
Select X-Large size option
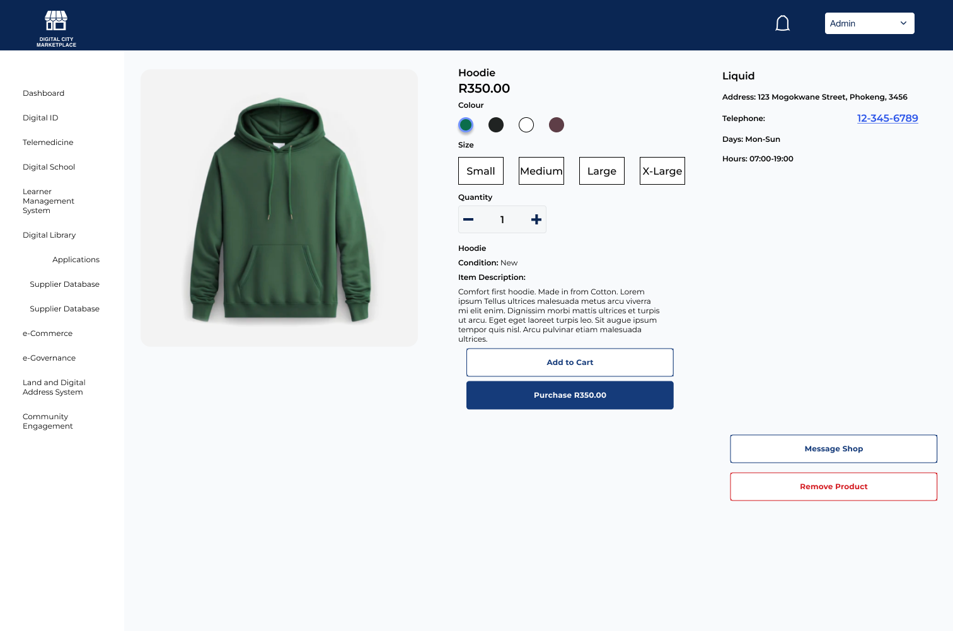coord(662,171)
